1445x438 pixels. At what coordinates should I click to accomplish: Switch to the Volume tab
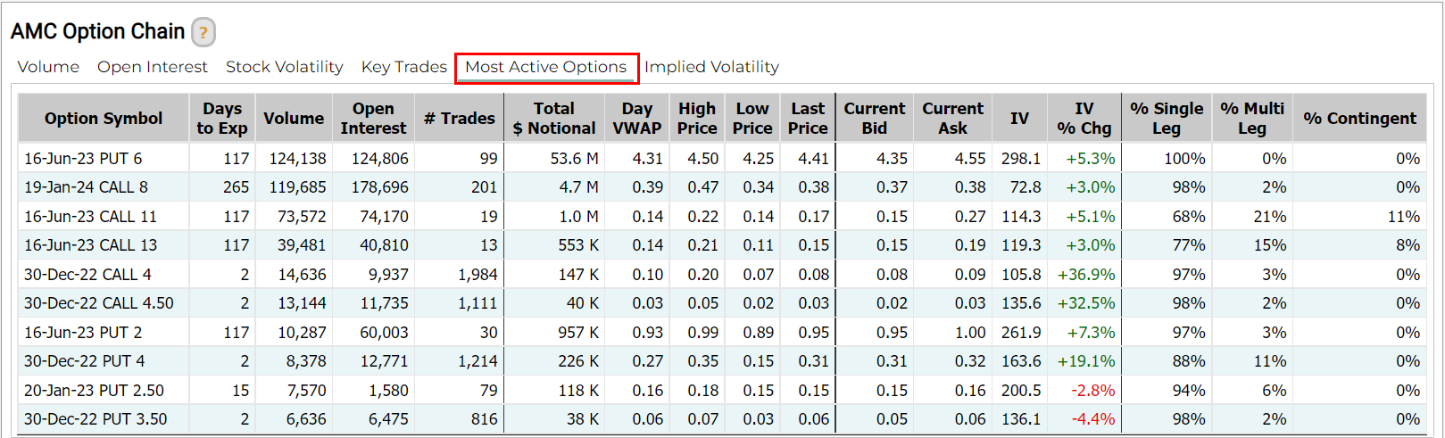(x=48, y=67)
